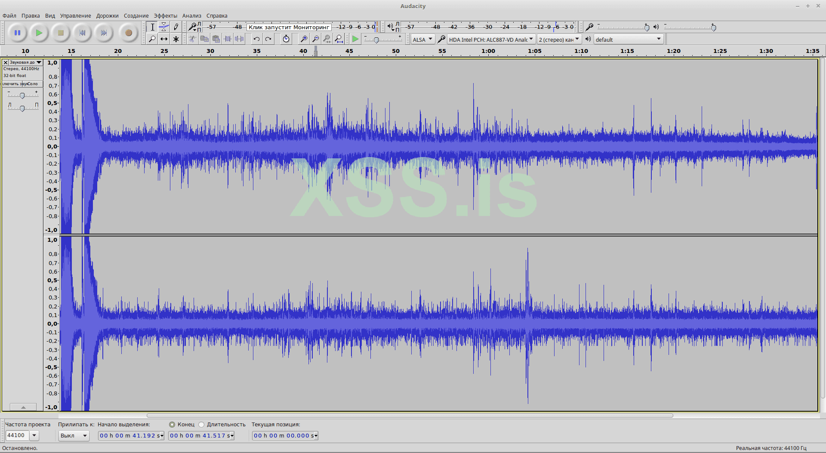Image resolution: width=826 pixels, height=453 pixels.
Task: Toggle the track mute button
Action: coord(12,84)
